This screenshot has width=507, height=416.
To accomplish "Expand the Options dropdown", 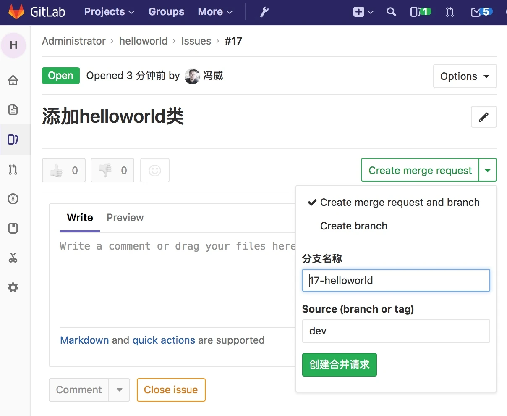I will 465,76.
